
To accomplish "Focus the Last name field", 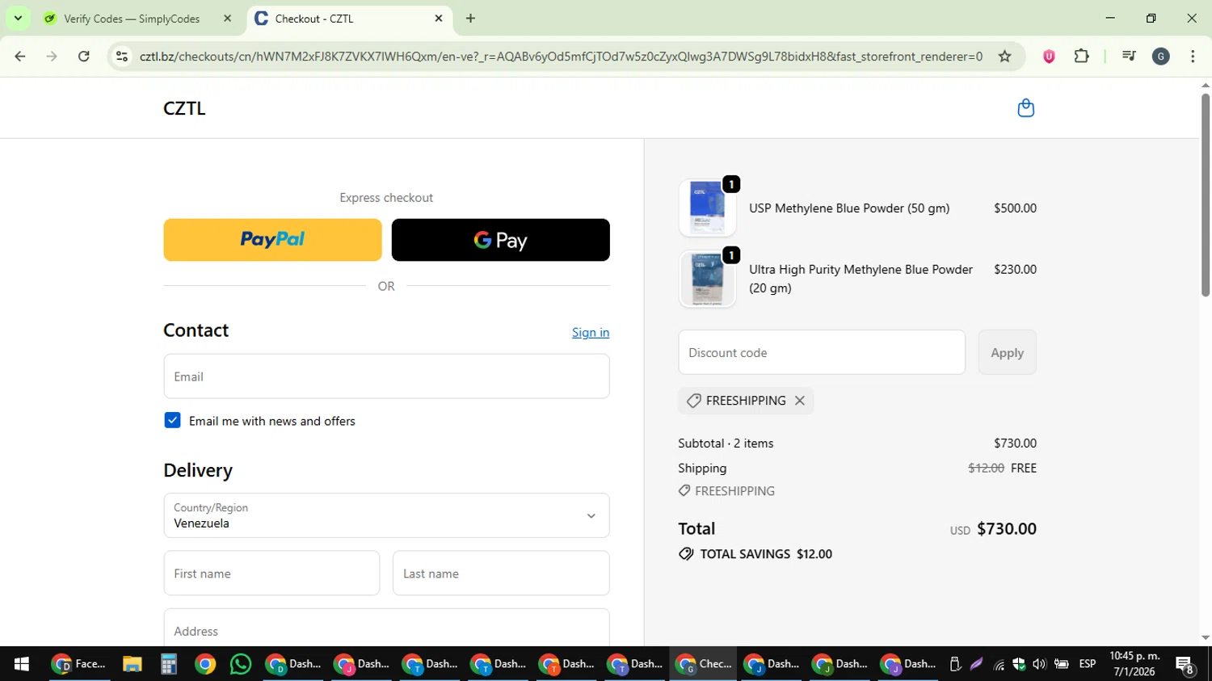I will (501, 574).
